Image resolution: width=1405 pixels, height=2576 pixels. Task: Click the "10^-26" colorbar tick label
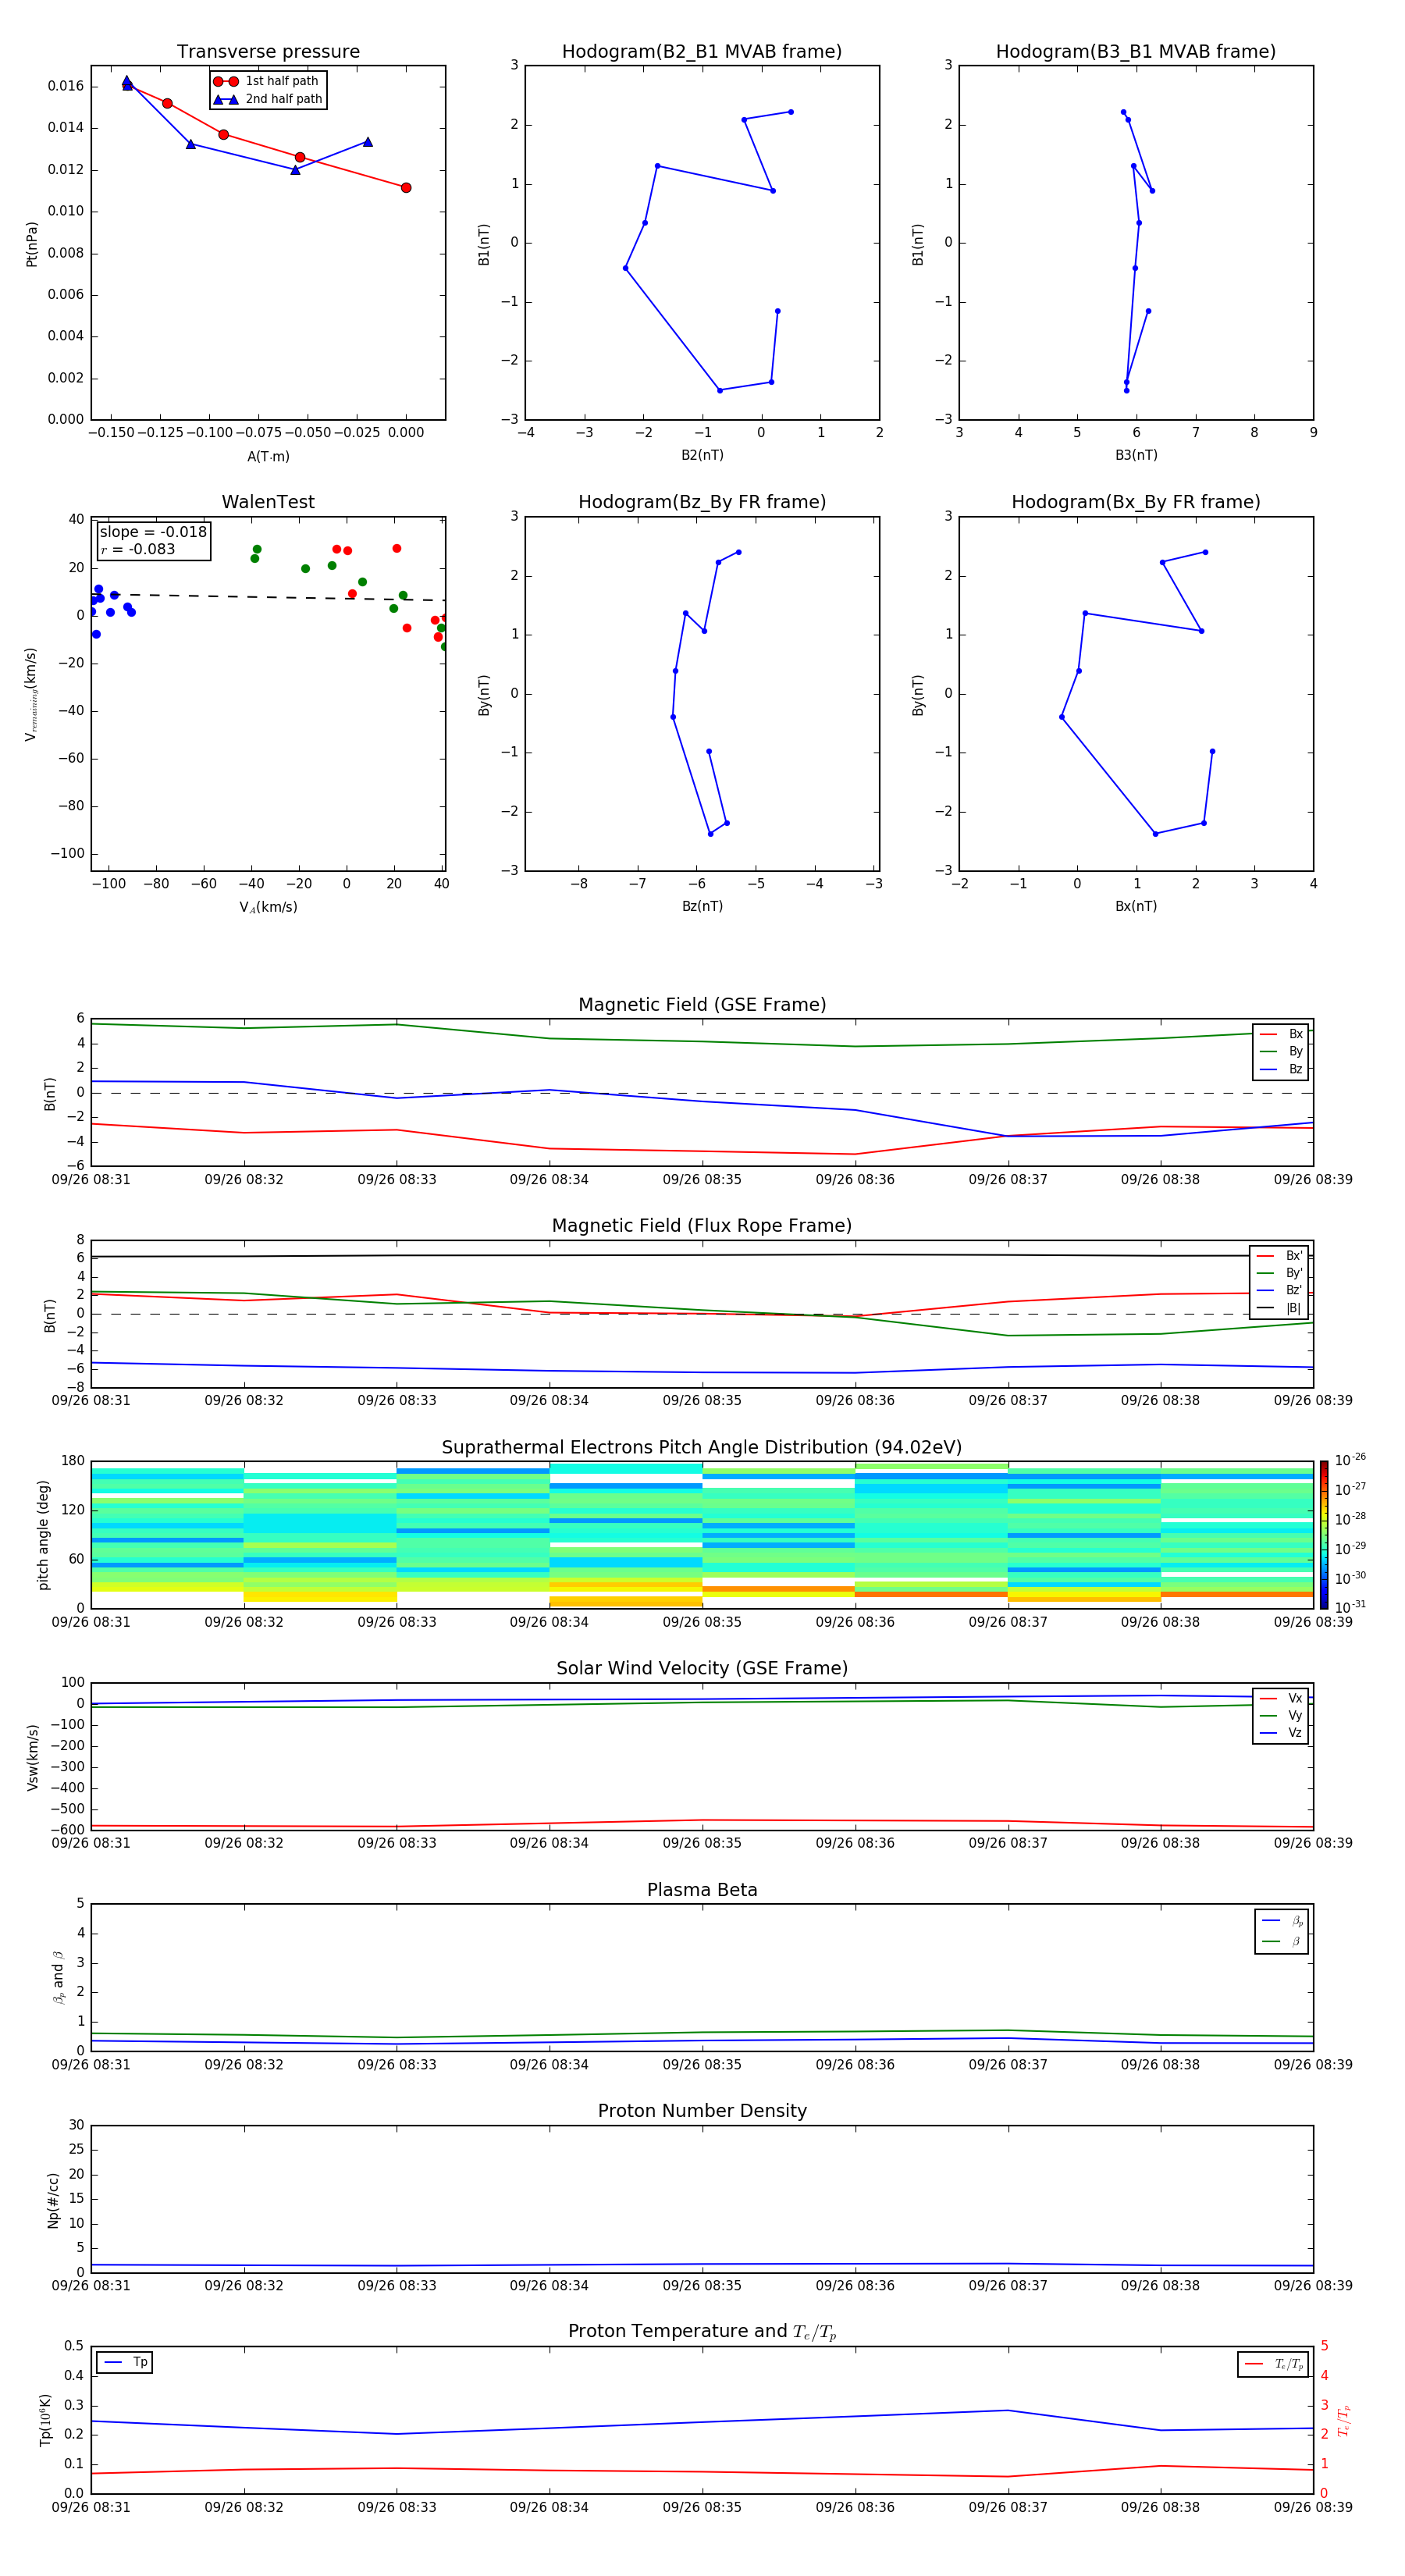(1350, 1460)
